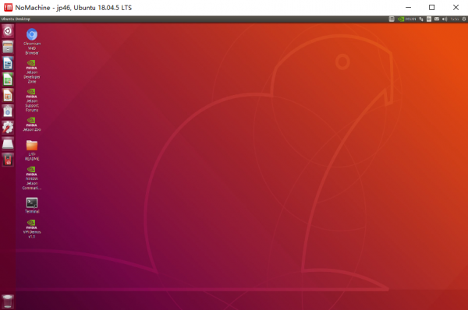The image size is (468, 310).
Task: Open the NVIDIA power mode indicator menu
Action: point(407,19)
